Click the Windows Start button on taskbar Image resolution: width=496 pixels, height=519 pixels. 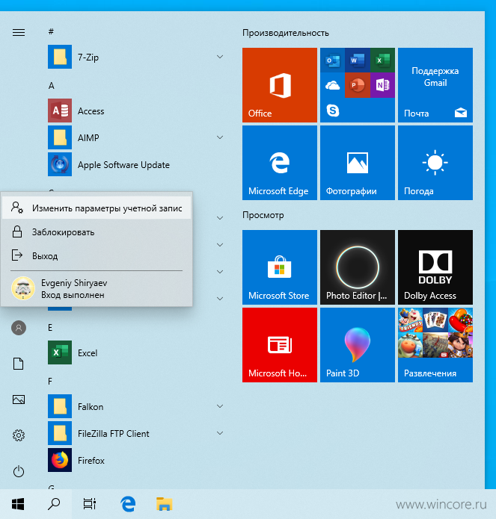click(x=18, y=504)
